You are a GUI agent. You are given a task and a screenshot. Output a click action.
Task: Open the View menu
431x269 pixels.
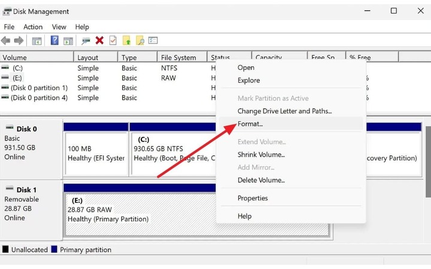point(59,27)
